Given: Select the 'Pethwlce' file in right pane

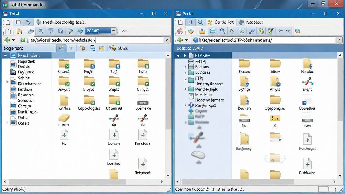Looking at the screenshot, I should coord(307,166).
